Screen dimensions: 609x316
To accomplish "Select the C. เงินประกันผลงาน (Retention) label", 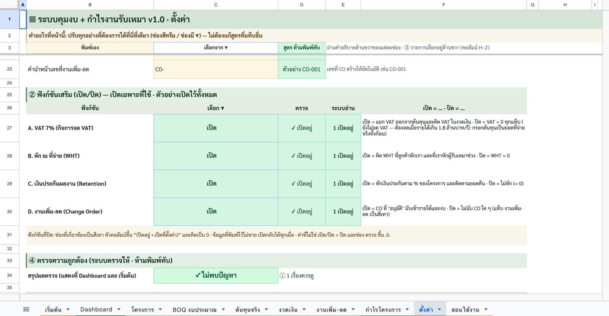I will pos(67,183).
